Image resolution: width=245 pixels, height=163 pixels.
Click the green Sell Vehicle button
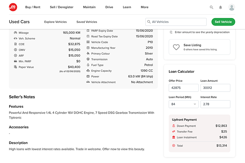pos(223,22)
